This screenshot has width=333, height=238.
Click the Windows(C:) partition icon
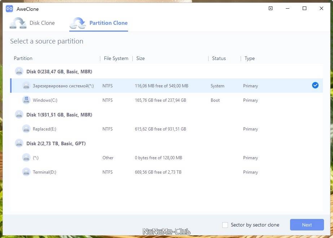[x=26, y=100]
